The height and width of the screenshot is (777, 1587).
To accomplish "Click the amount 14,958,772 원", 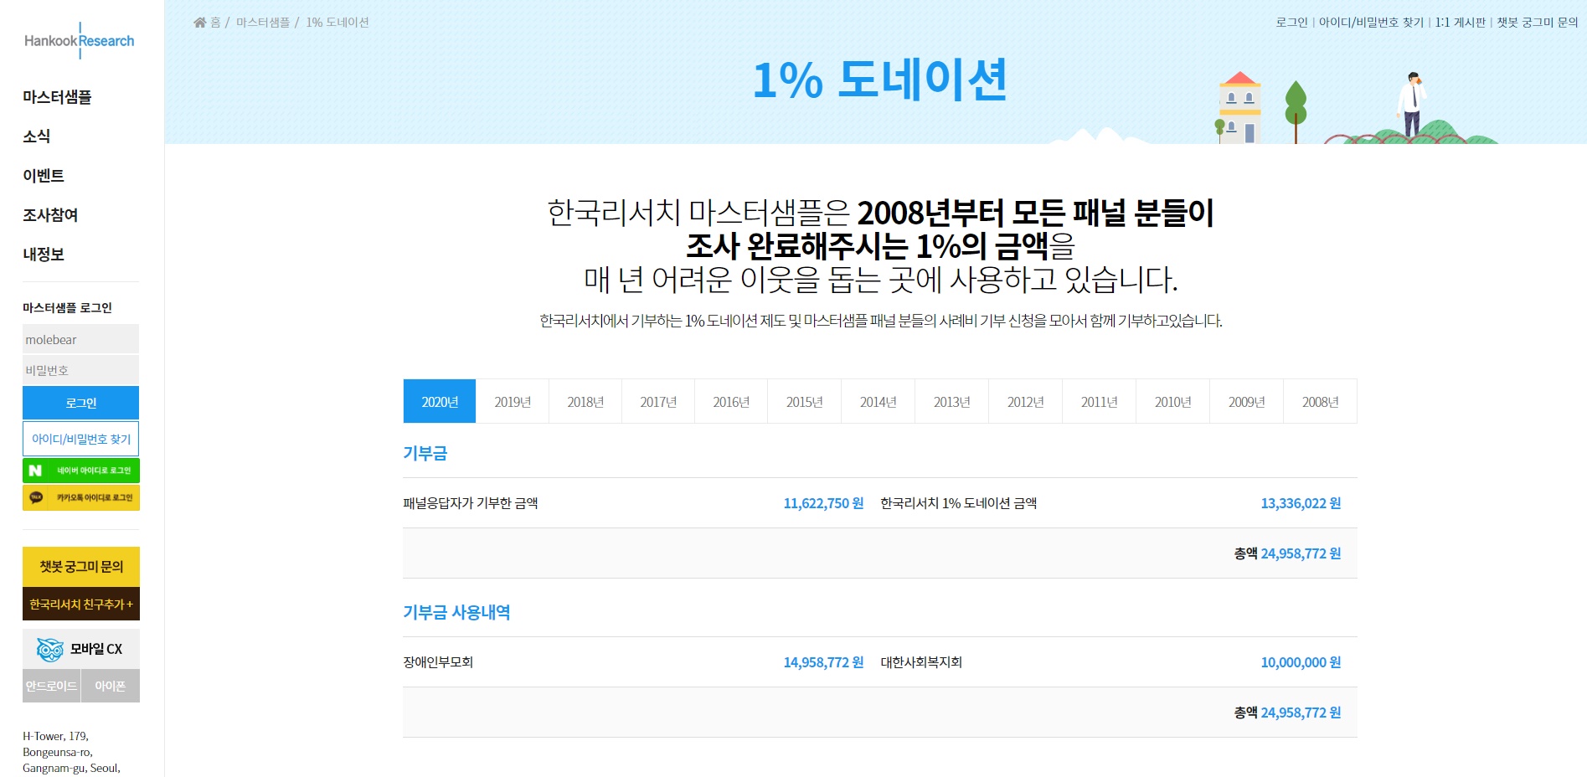I will click(823, 662).
